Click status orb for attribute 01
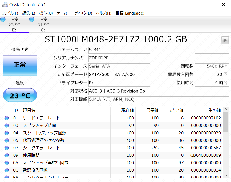Screen dimensions: 231x182 tap(7, 118)
